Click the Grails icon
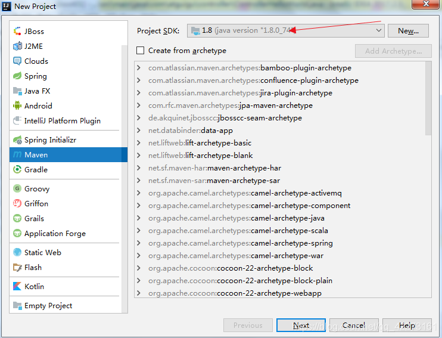The image size is (442, 338). pyautogui.click(x=17, y=218)
